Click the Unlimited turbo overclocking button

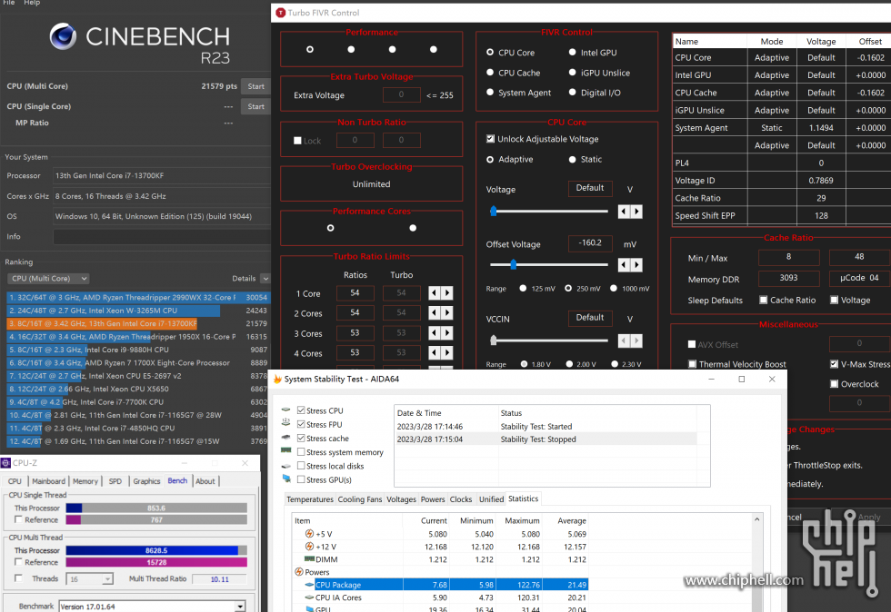[371, 184]
